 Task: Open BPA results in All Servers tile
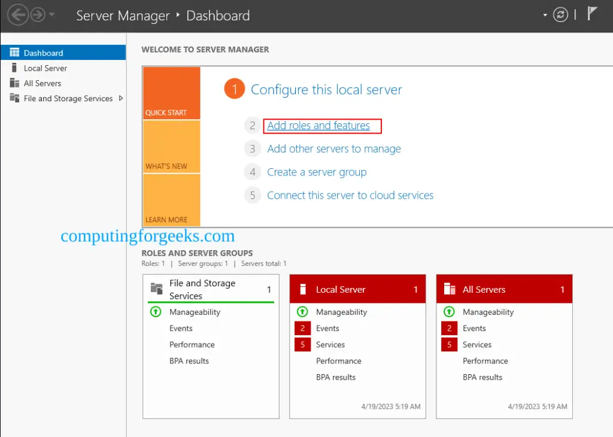point(482,378)
